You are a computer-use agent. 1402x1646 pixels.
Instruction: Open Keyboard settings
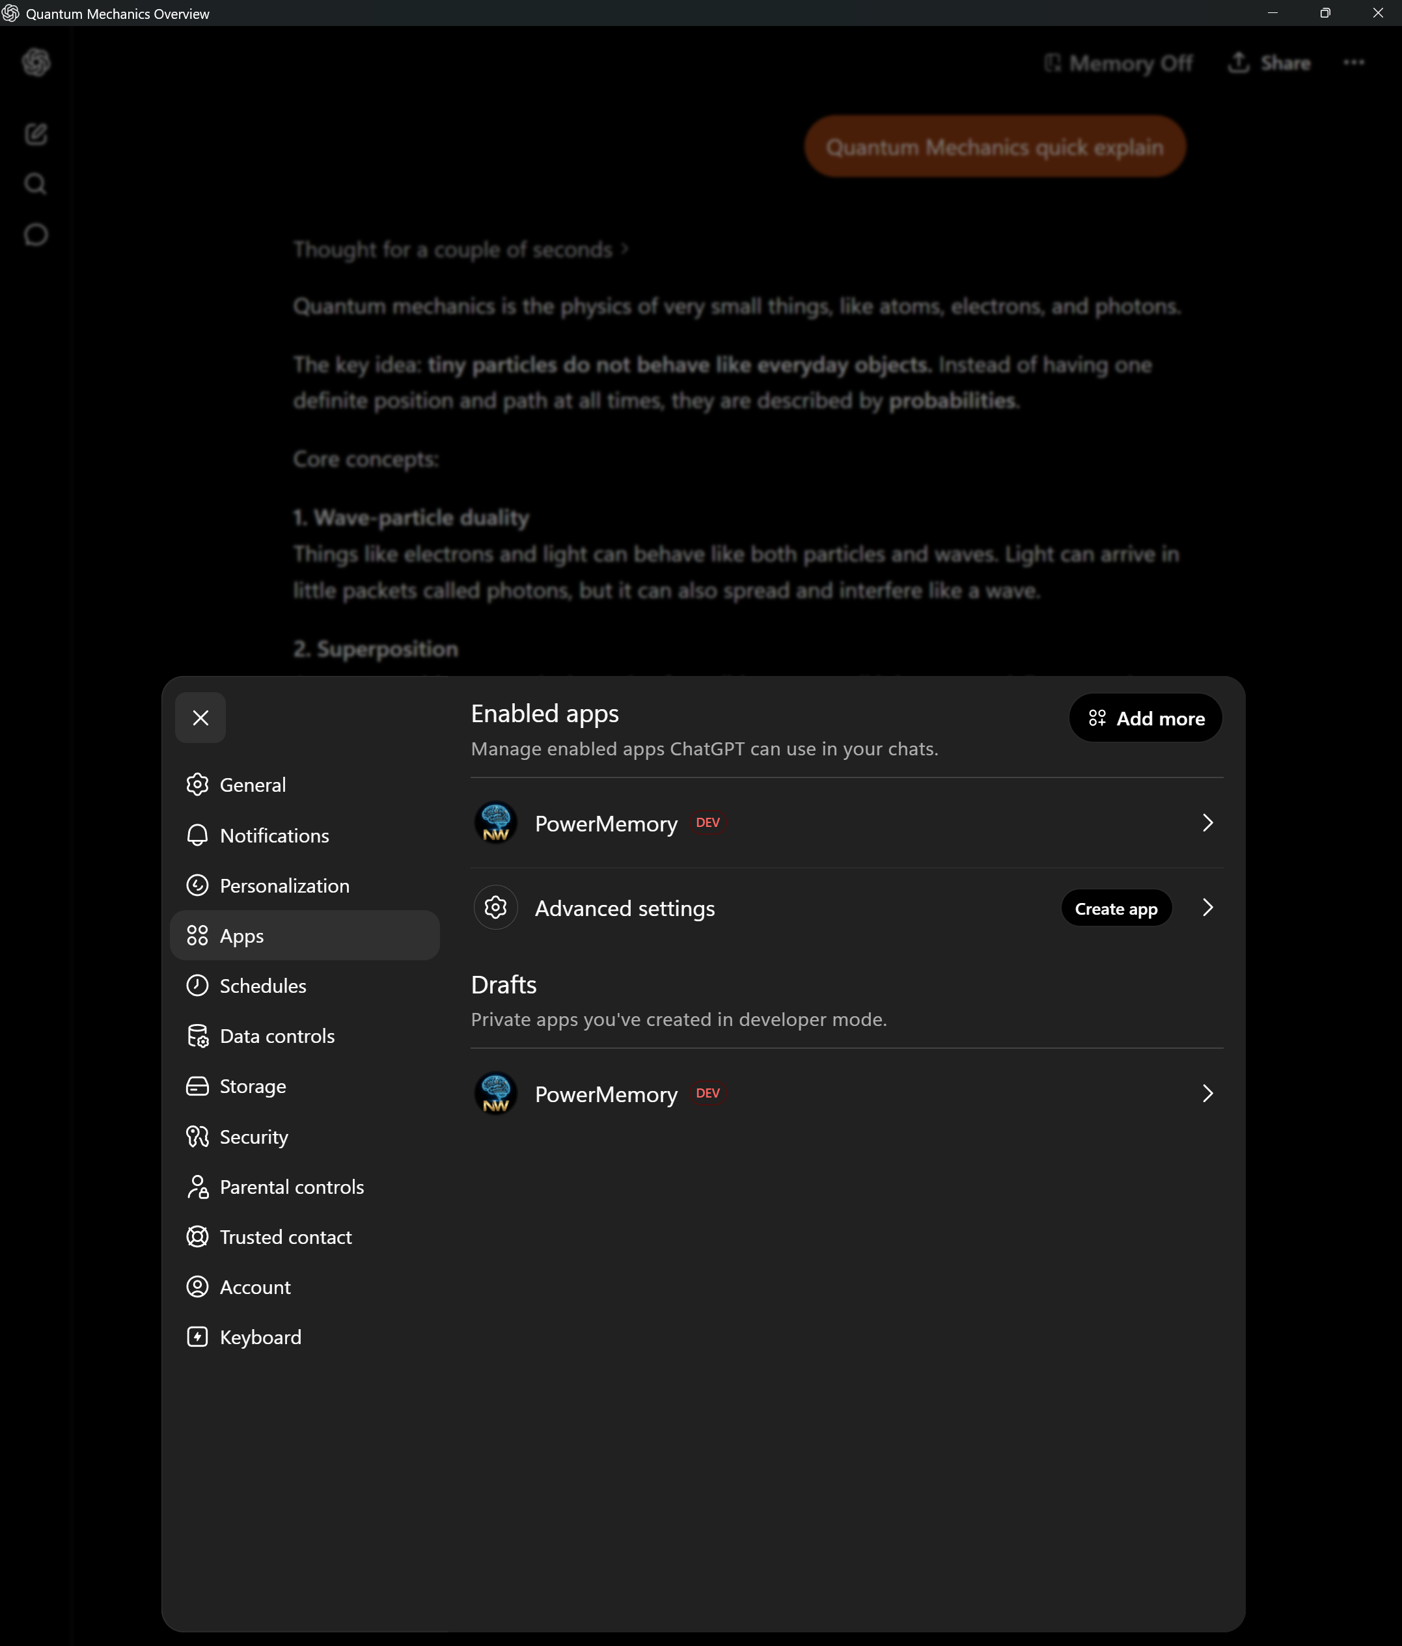[x=305, y=1337]
